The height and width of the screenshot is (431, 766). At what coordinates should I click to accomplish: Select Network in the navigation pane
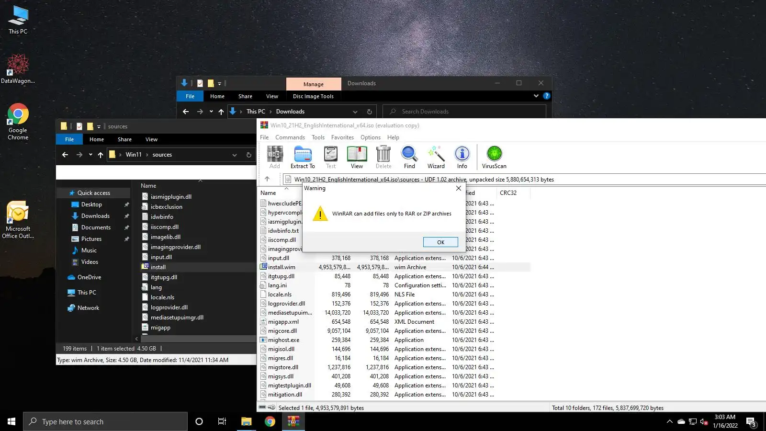(88, 308)
